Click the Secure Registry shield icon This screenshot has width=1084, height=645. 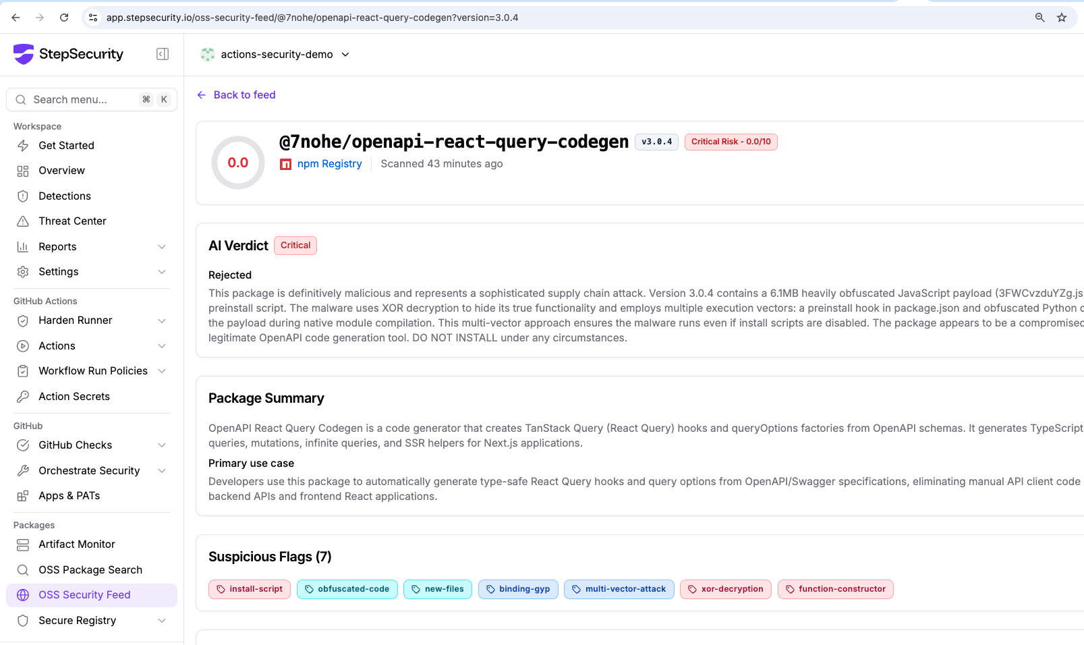click(23, 621)
